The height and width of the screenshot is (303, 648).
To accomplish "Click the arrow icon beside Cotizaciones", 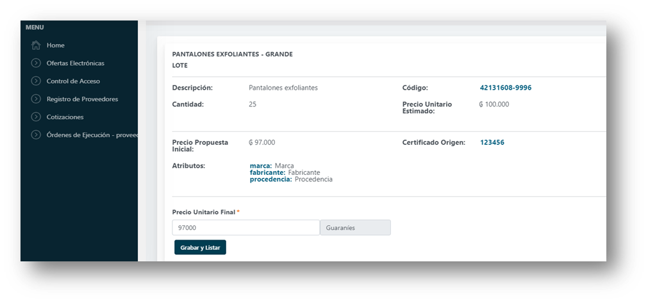I will (x=36, y=117).
